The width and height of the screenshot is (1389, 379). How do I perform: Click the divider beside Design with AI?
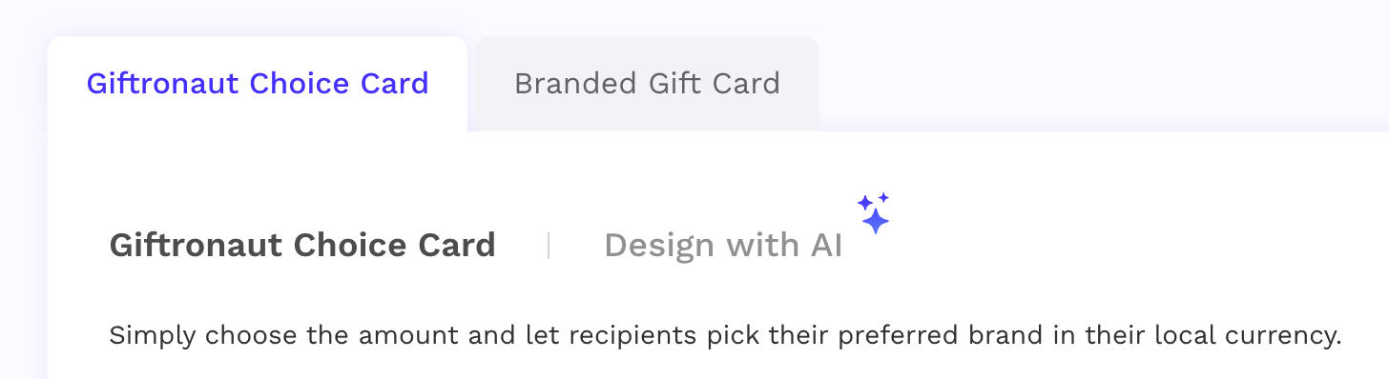(549, 246)
